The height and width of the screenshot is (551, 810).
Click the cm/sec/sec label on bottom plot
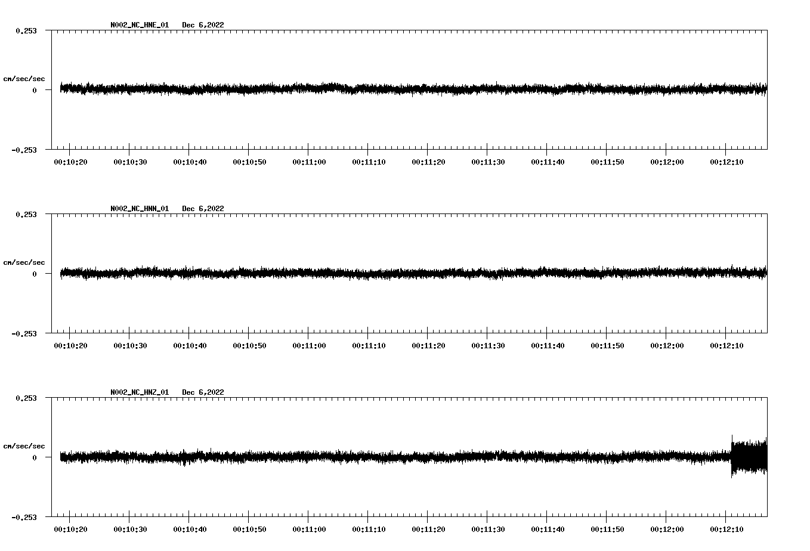coord(24,445)
